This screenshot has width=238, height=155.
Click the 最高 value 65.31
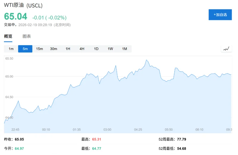(x=96, y=139)
